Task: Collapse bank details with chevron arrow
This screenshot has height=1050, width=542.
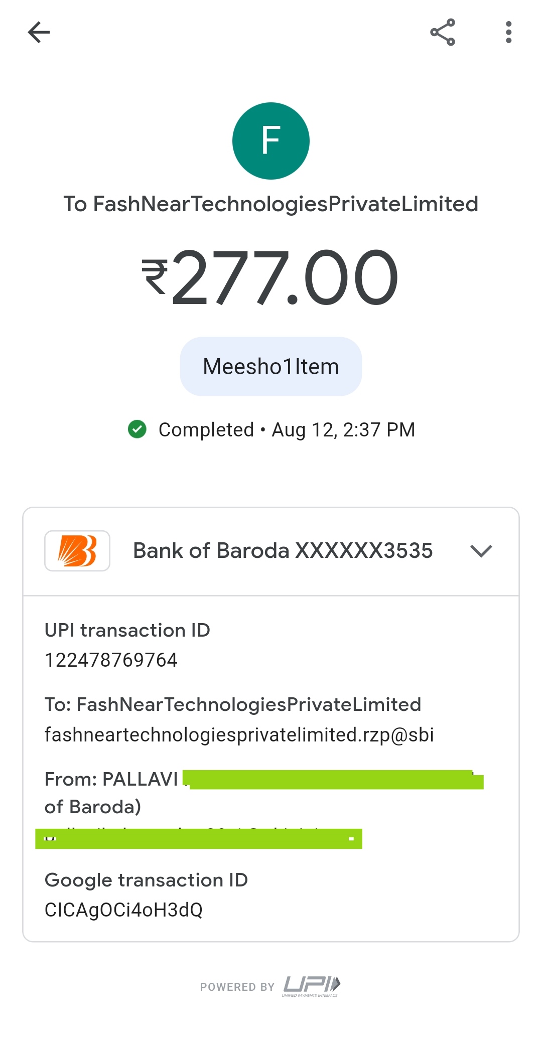Action: click(x=481, y=551)
